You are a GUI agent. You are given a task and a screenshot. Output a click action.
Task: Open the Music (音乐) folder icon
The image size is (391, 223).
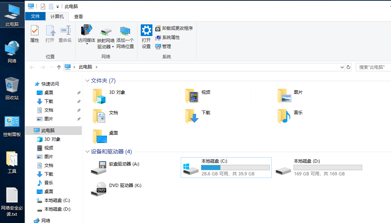tap(284, 116)
